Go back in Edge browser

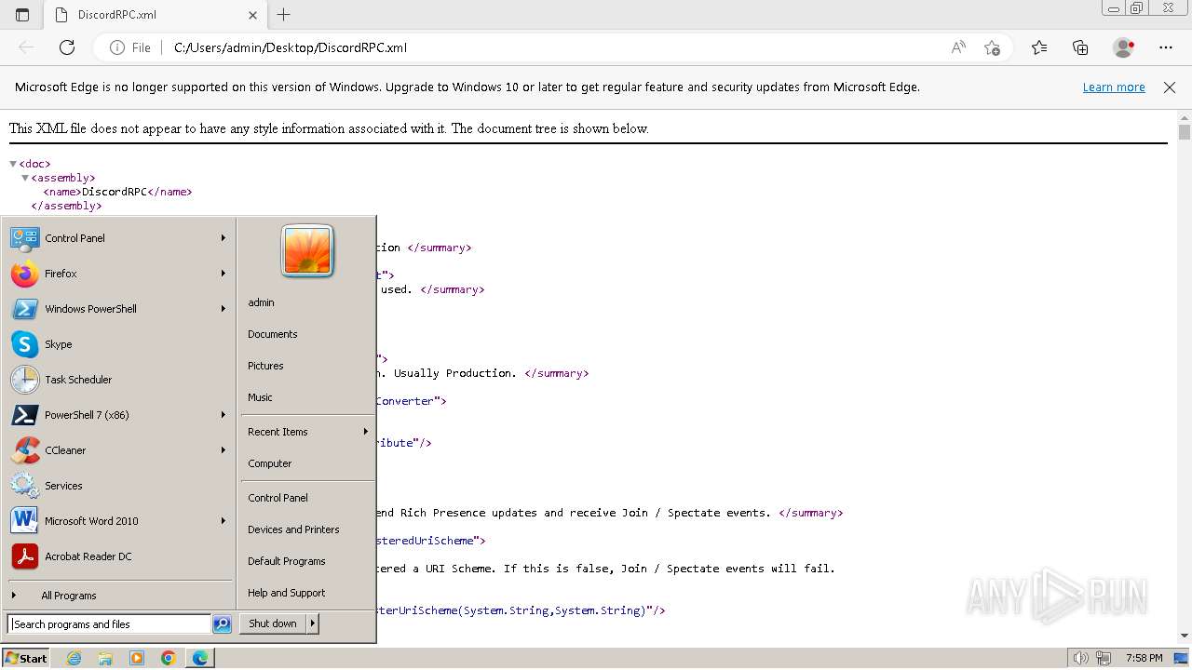pyautogui.click(x=26, y=47)
